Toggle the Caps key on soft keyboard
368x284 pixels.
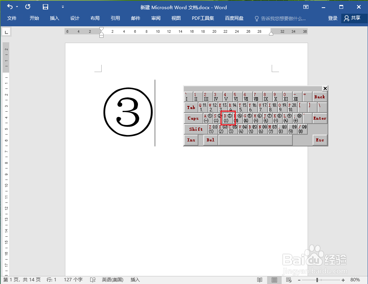[x=193, y=118]
